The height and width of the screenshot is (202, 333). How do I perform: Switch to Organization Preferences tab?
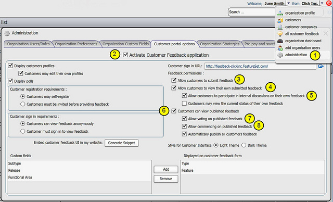click(x=76, y=44)
